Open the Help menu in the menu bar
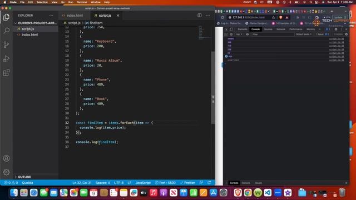Viewport: 356px width, 200px height. (x=107, y=2)
